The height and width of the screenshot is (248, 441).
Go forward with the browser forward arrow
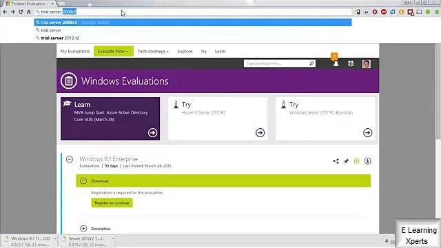click(x=13, y=12)
